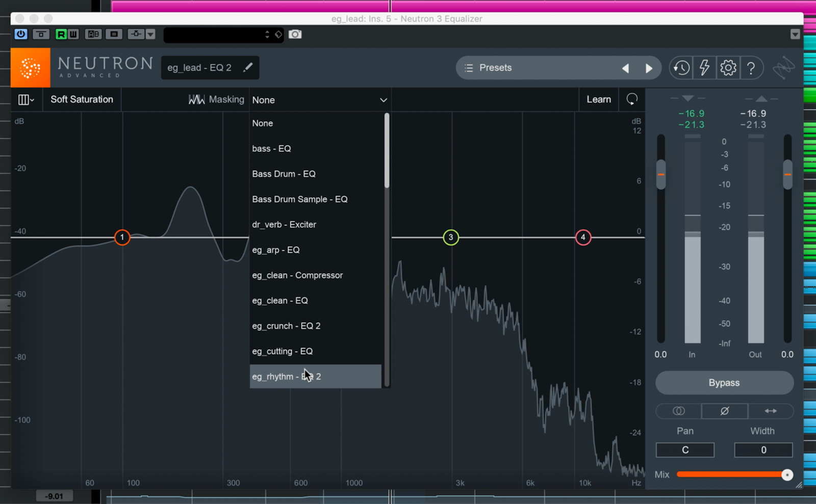This screenshot has height=504, width=816.
Task: Open help with the question mark icon
Action: pos(751,68)
